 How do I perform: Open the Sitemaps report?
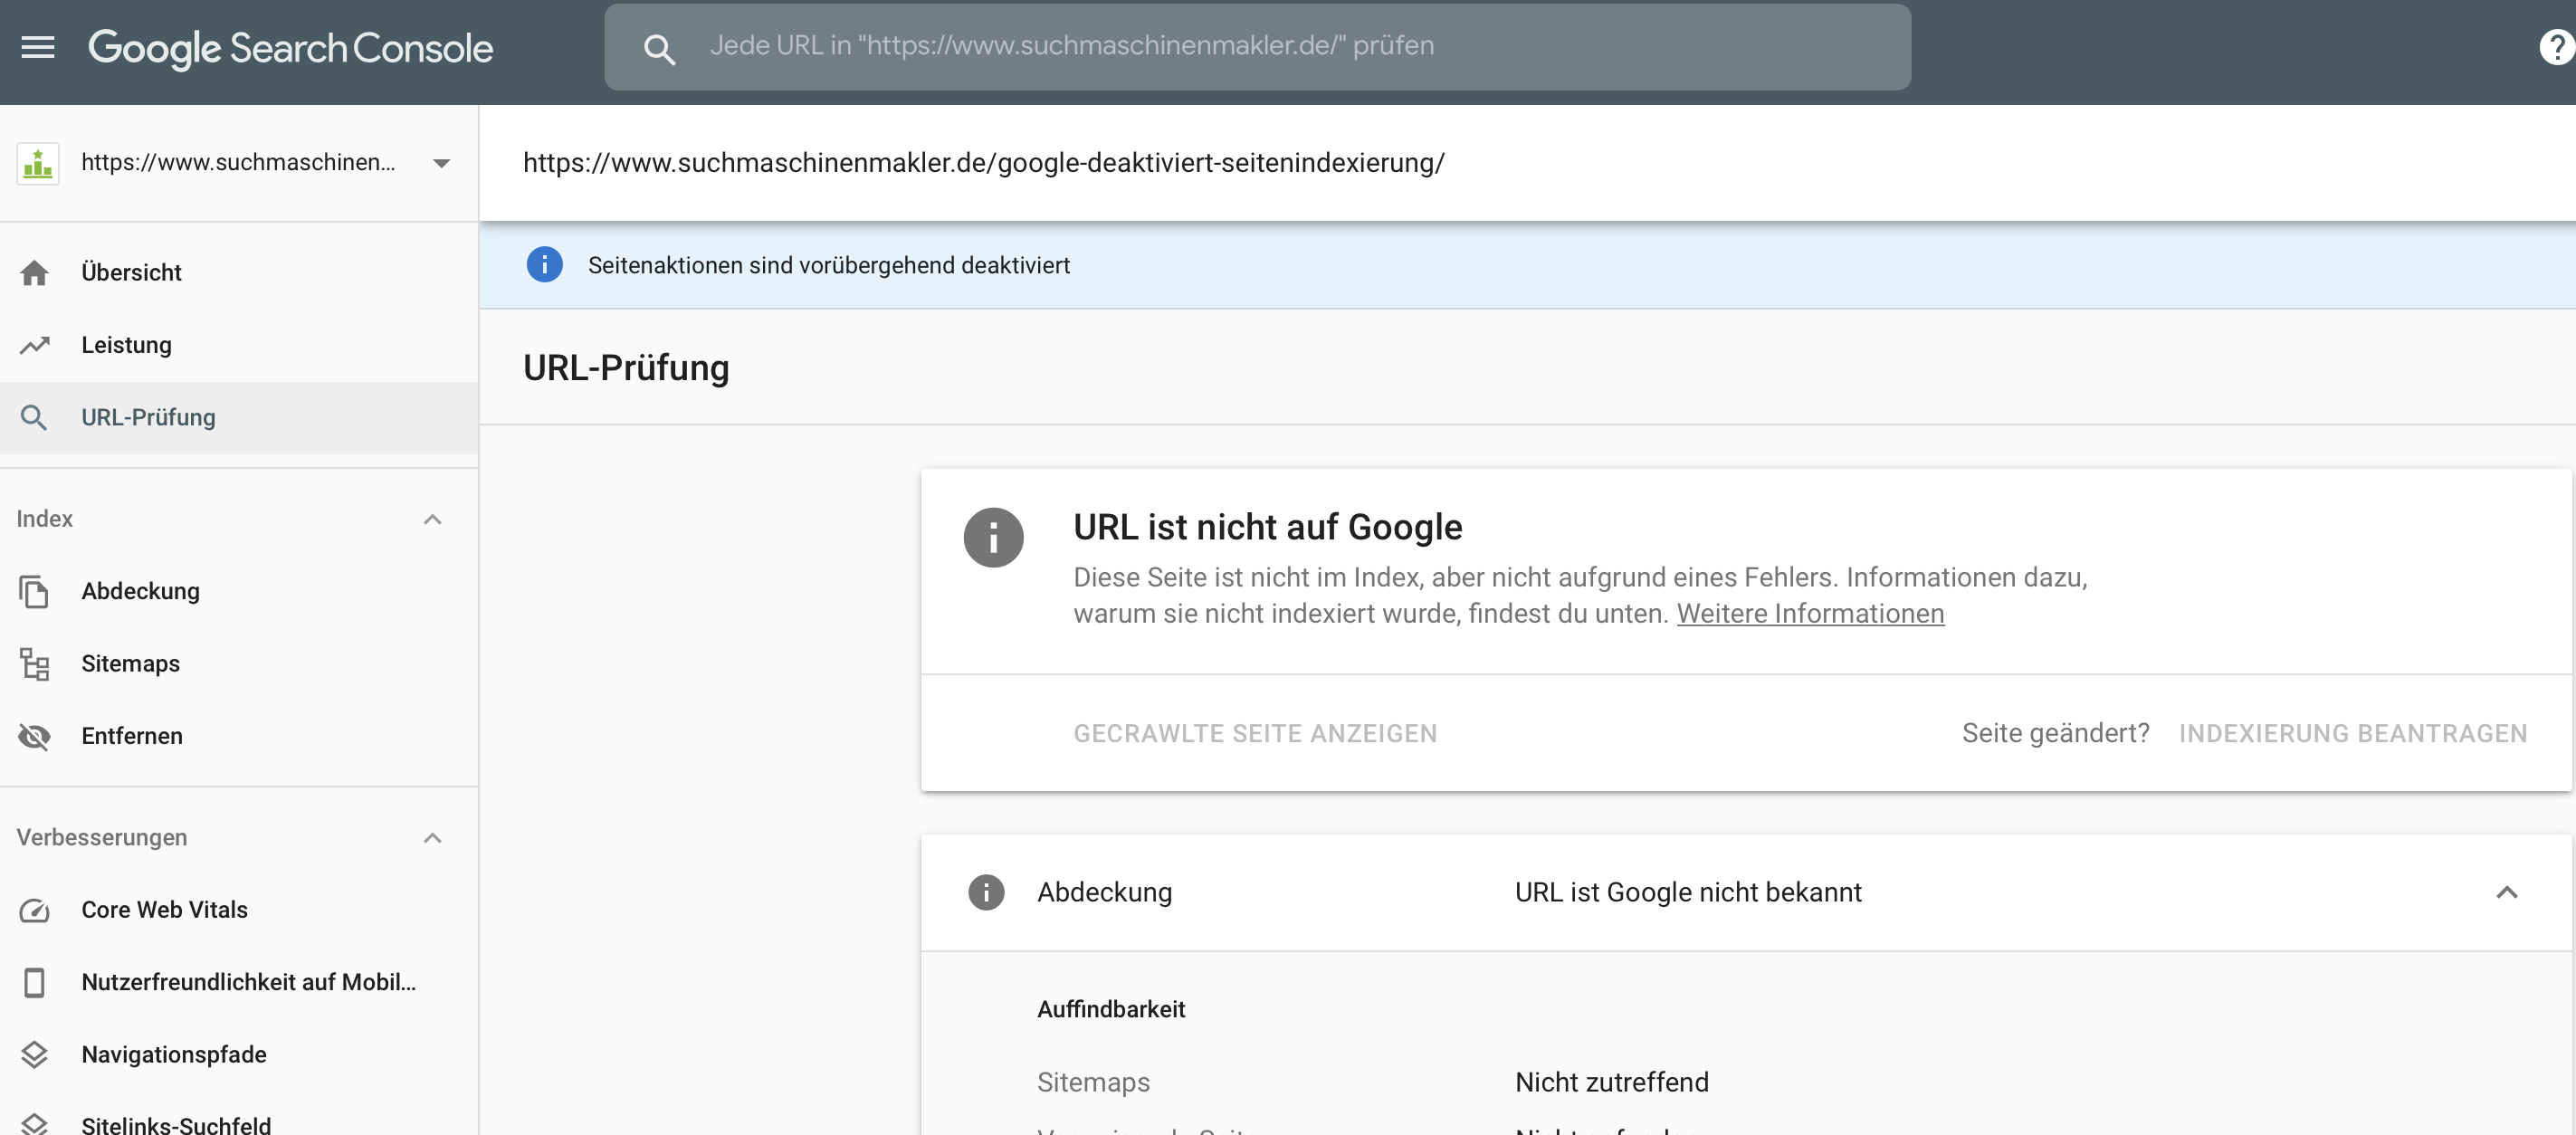pyautogui.click(x=239, y=664)
